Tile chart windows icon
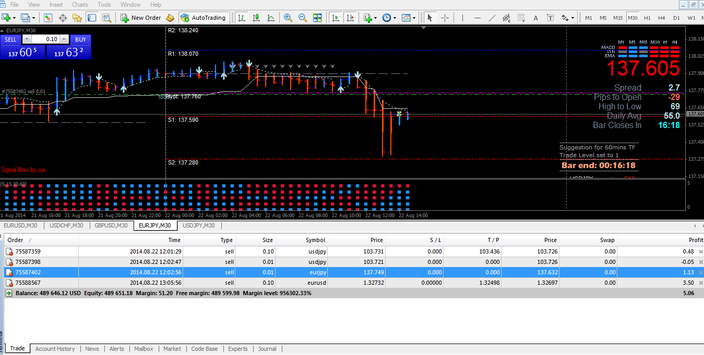704x355 pixels. (x=317, y=18)
